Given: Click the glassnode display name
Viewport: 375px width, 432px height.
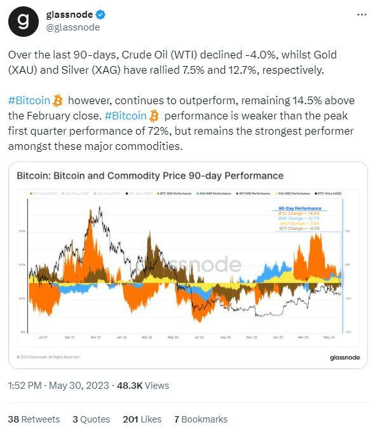Looking at the screenshot, I should pos(69,15).
